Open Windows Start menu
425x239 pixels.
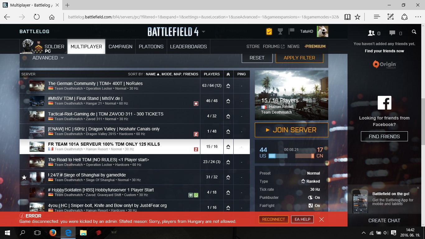point(7,232)
